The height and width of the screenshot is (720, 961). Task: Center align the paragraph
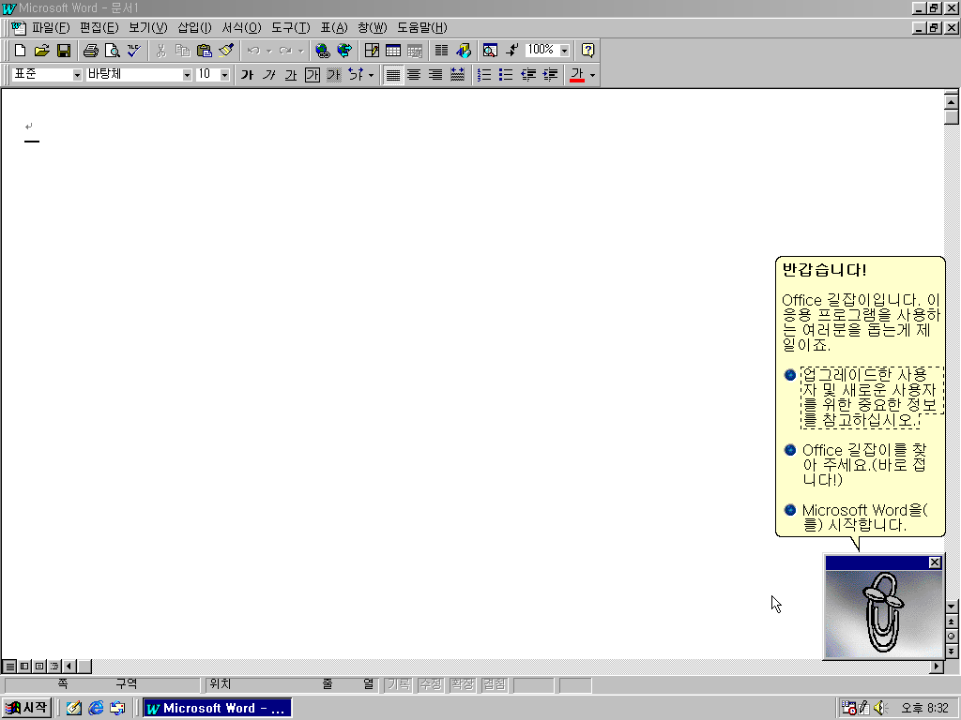(x=414, y=75)
